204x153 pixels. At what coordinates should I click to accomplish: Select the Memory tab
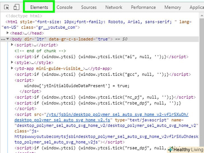tap(173, 7)
